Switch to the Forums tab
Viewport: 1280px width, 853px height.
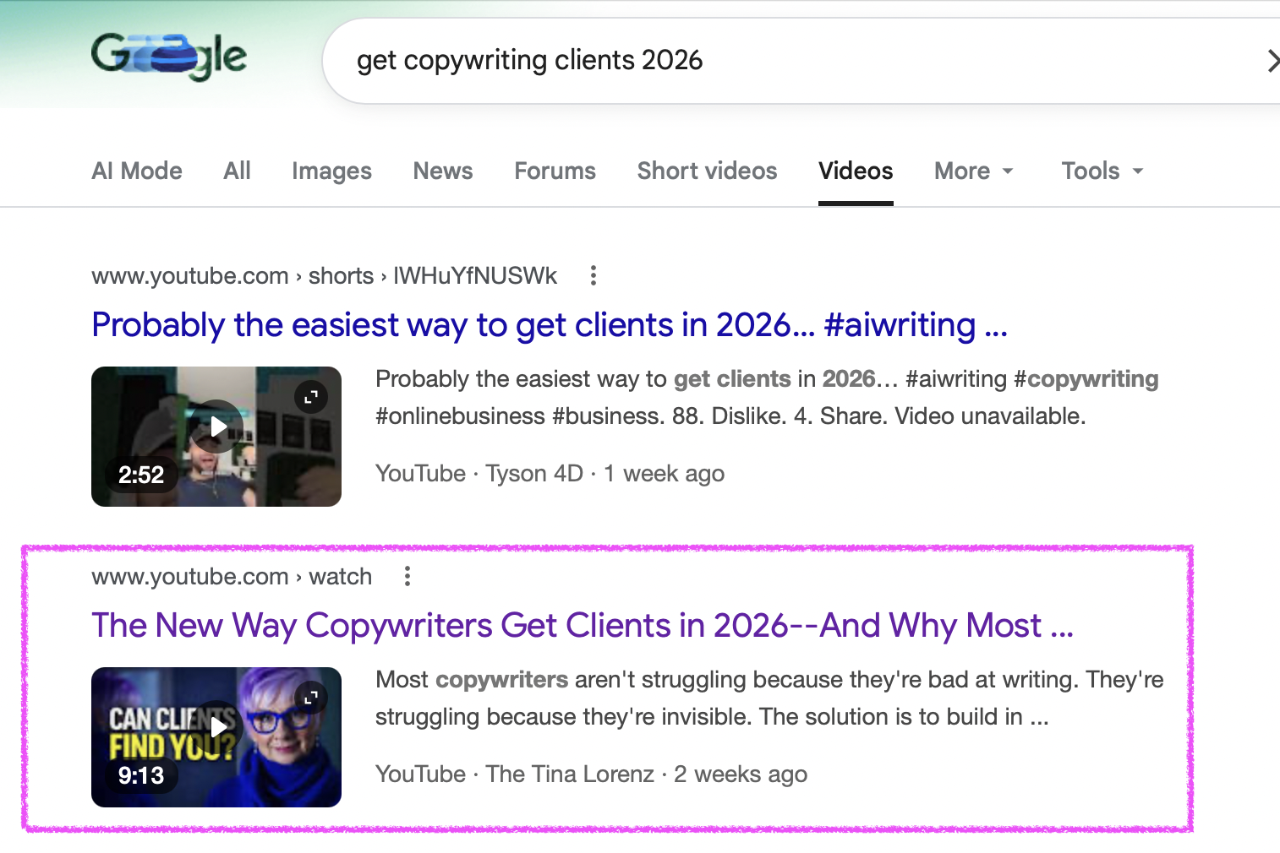coord(555,171)
